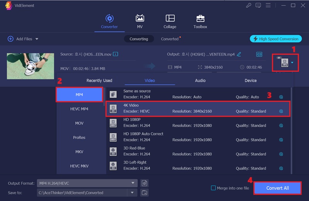Click the preset list scrollbar
309x201 pixels.
point(292,131)
